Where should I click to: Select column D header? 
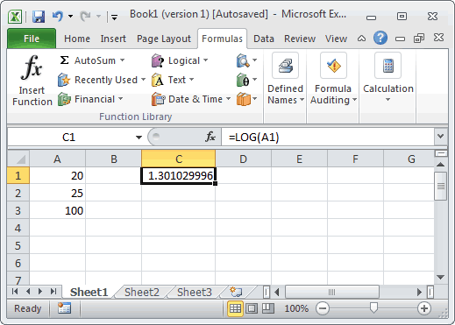243,159
